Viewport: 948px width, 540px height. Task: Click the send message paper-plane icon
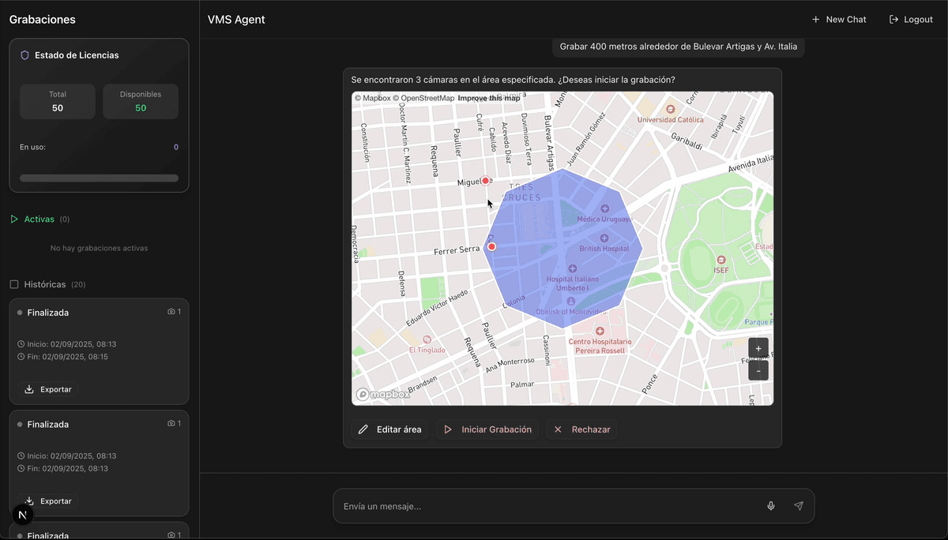coord(798,505)
